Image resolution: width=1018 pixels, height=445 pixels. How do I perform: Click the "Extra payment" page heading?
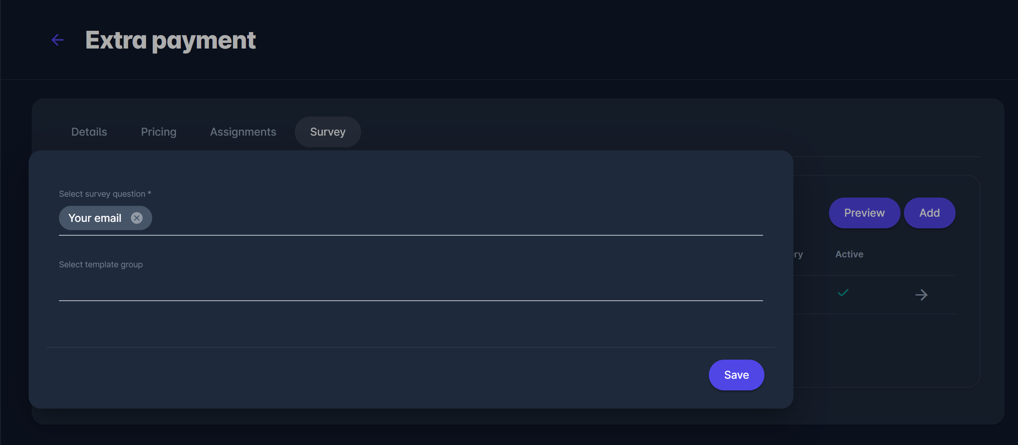(x=170, y=40)
